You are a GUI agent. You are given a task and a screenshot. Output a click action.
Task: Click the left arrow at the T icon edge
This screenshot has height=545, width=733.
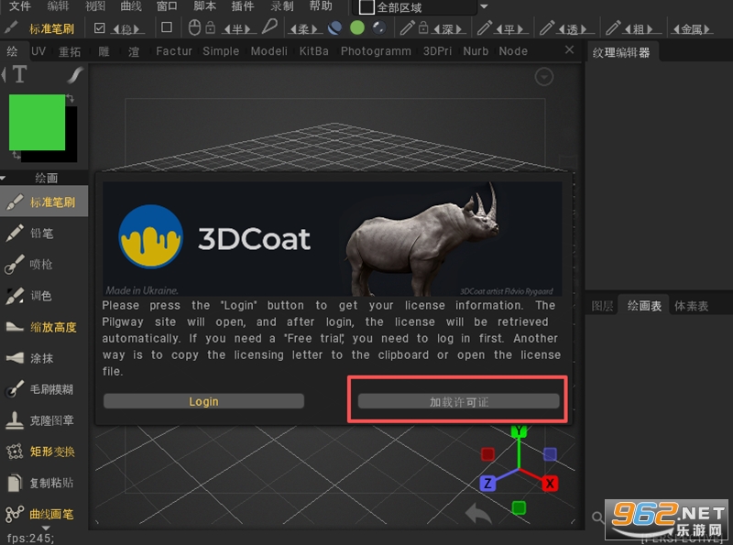(x=4, y=75)
